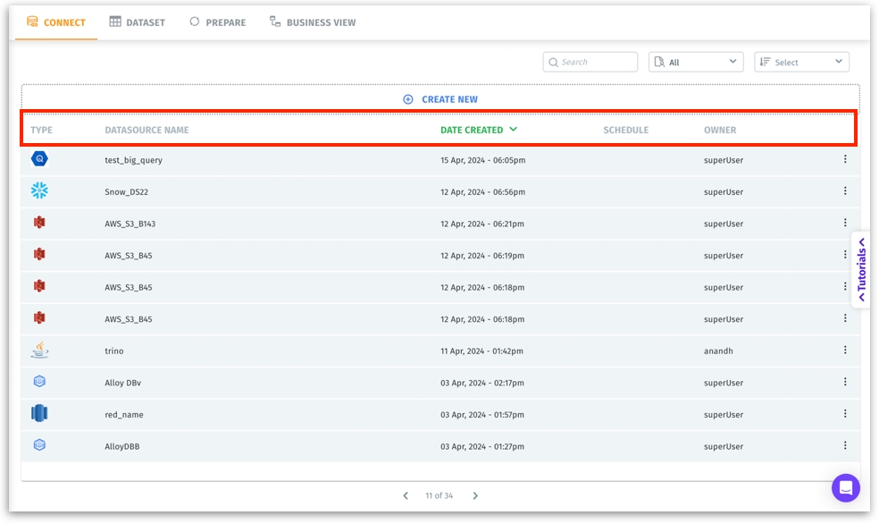Open the chat support bubble
The width and height of the screenshot is (879, 524).
(845, 487)
